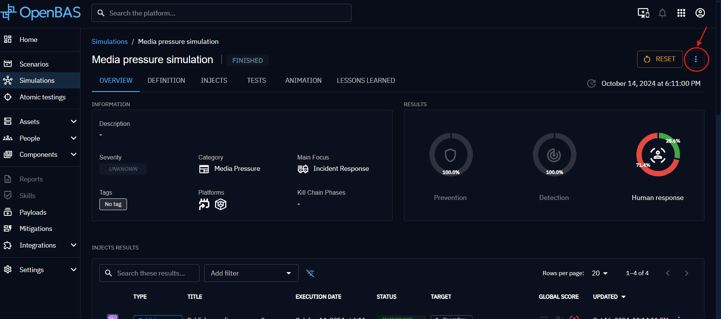This screenshot has height=319, width=721.
Task: Expand the Assets sidebar section
Action: click(x=74, y=122)
